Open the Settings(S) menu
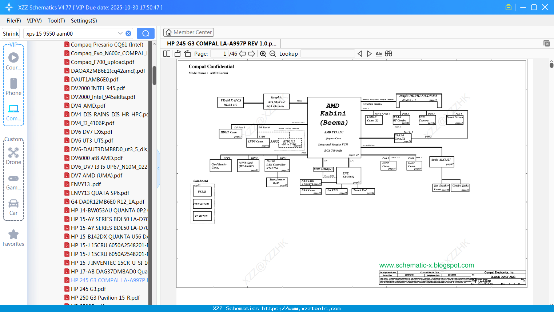This screenshot has width=554, height=312. [x=84, y=21]
